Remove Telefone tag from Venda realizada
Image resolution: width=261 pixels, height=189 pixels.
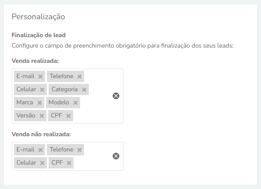[79, 76]
